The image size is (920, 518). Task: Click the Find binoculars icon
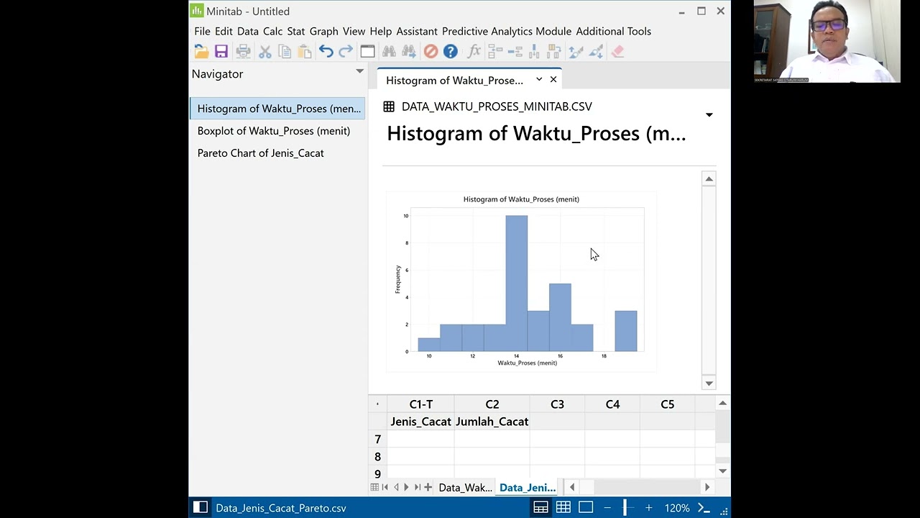coord(389,52)
